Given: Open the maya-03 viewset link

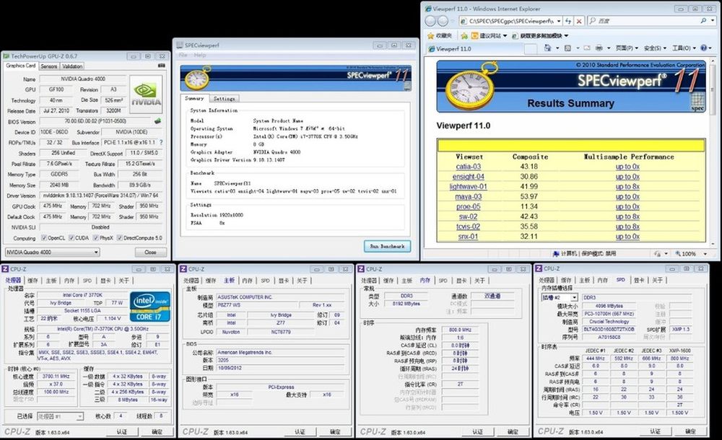Looking at the screenshot, I should pos(469,196).
